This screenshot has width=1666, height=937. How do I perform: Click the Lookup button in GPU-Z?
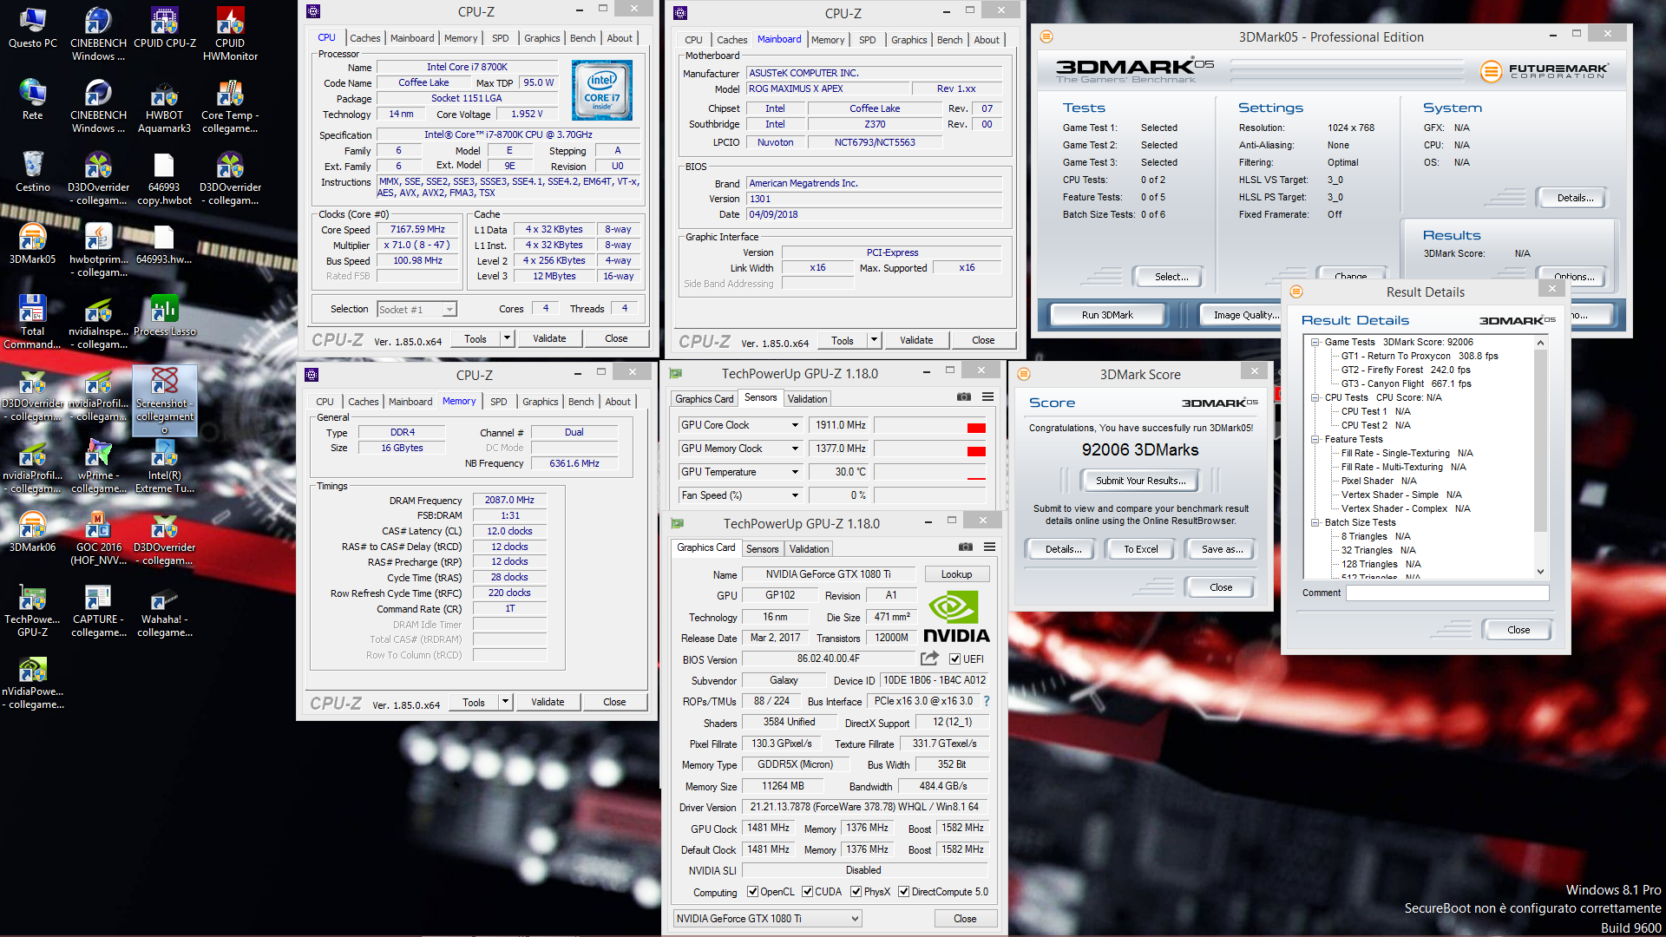(x=956, y=574)
